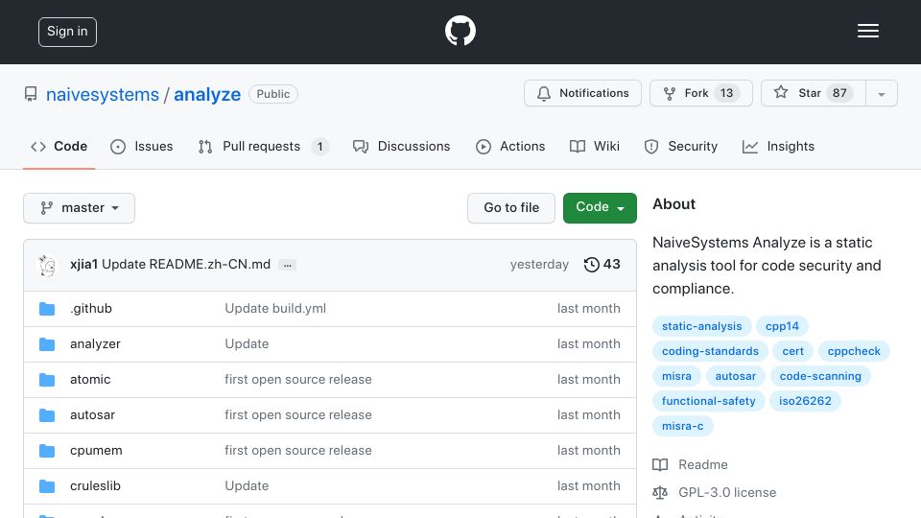Click the cruleslib folder icon

coord(47,486)
